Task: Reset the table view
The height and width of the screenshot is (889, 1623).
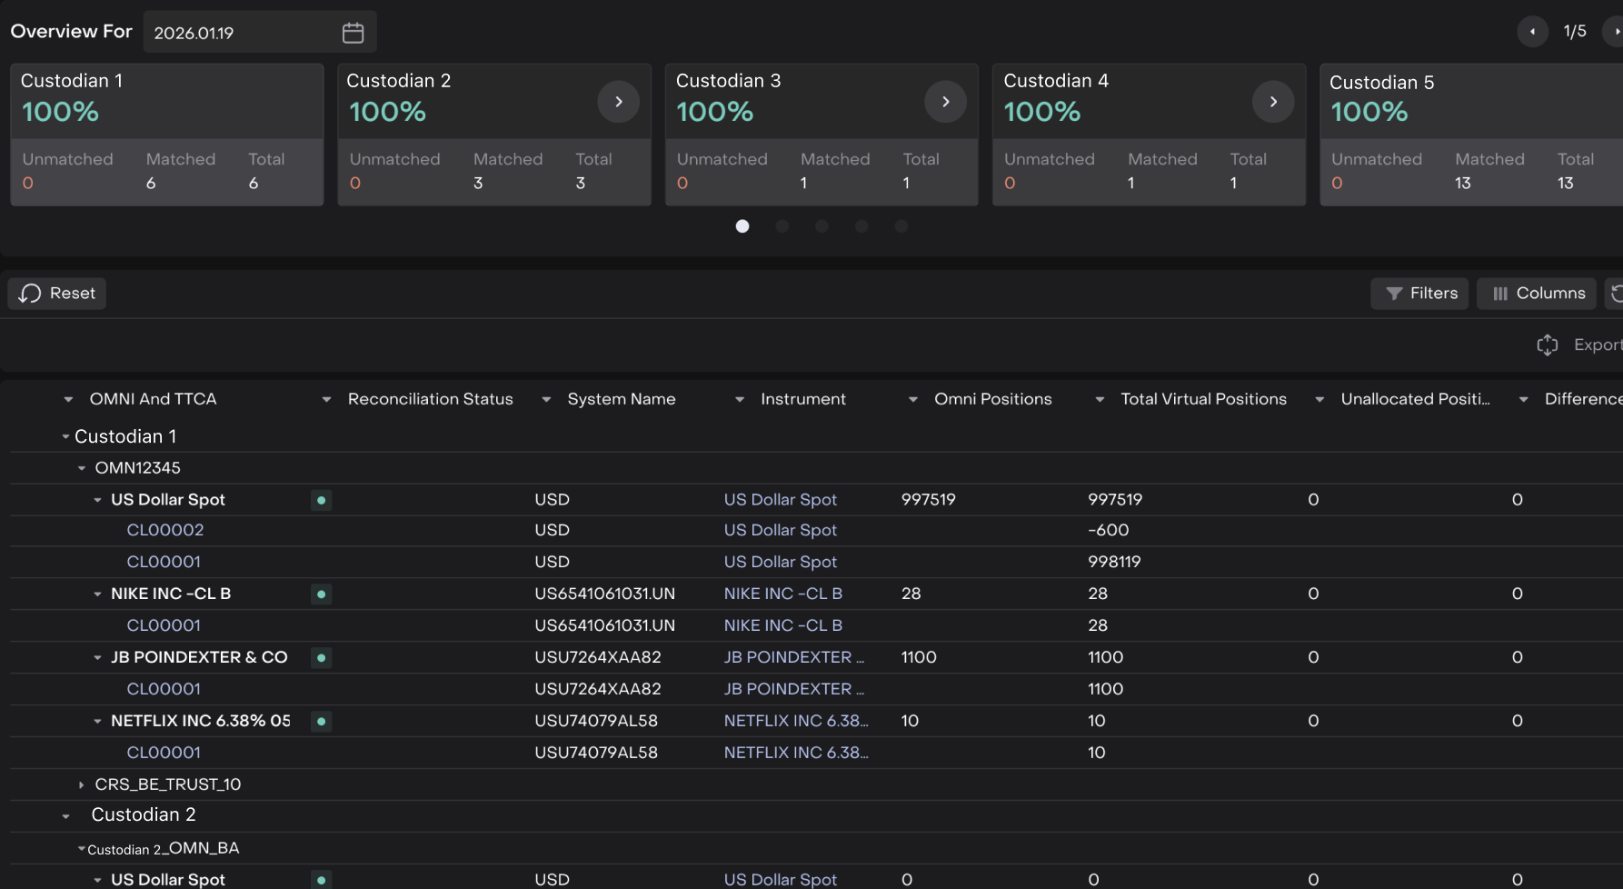Action: [x=57, y=294]
